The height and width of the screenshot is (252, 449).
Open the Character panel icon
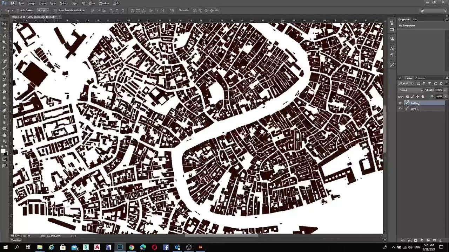coord(392,48)
